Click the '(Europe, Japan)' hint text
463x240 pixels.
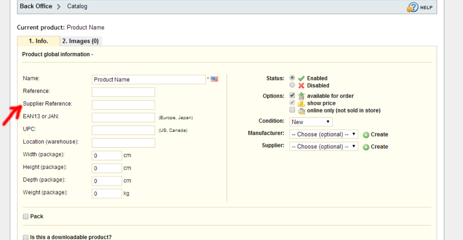click(x=176, y=118)
